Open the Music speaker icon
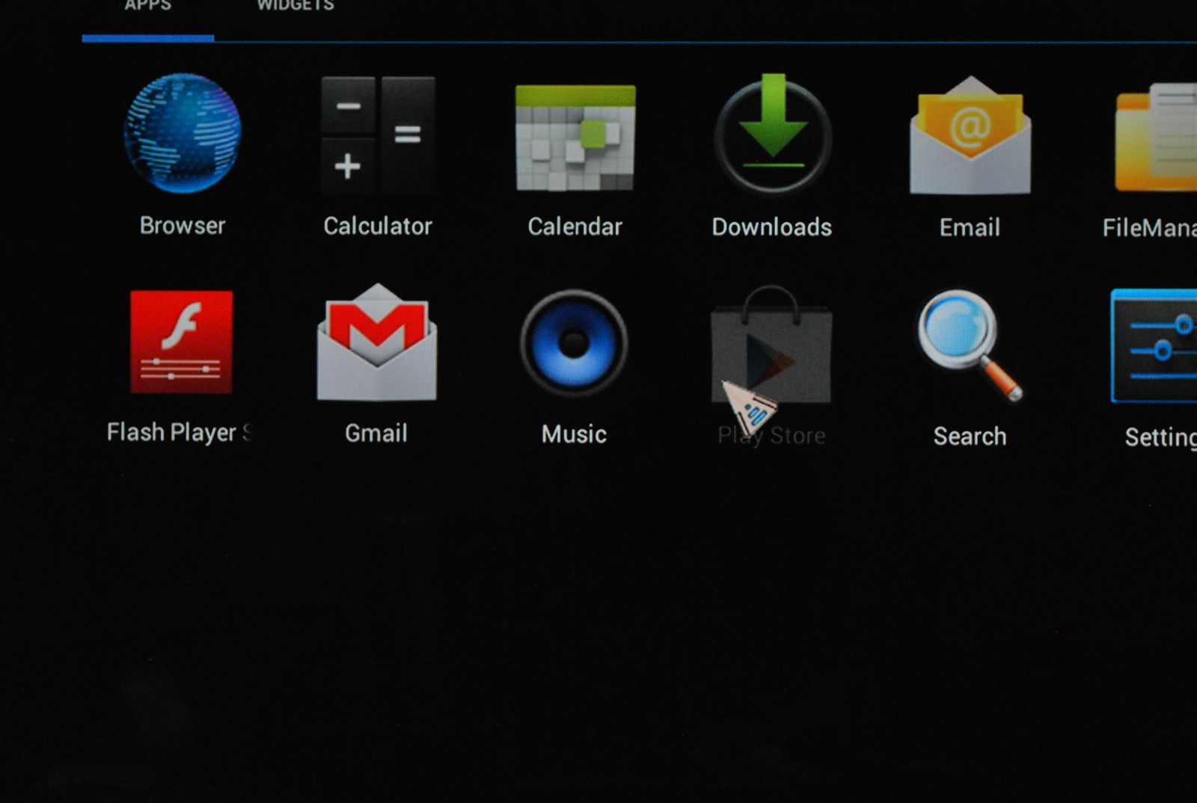 click(x=574, y=343)
